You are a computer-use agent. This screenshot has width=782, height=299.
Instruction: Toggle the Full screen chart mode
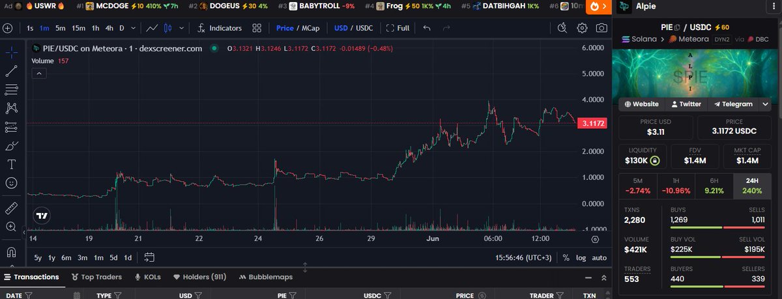(398, 28)
